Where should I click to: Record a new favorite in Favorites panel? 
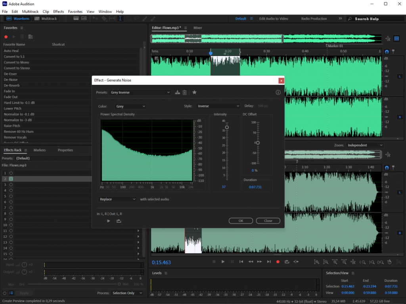[6, 37]
